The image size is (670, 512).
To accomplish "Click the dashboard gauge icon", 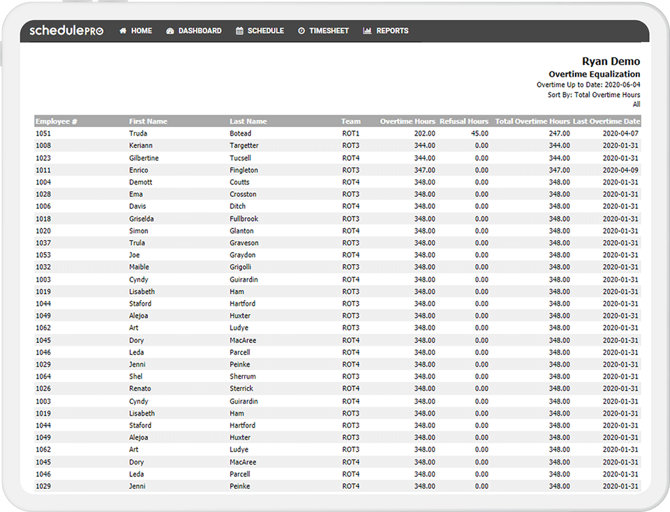I will 170,31.
